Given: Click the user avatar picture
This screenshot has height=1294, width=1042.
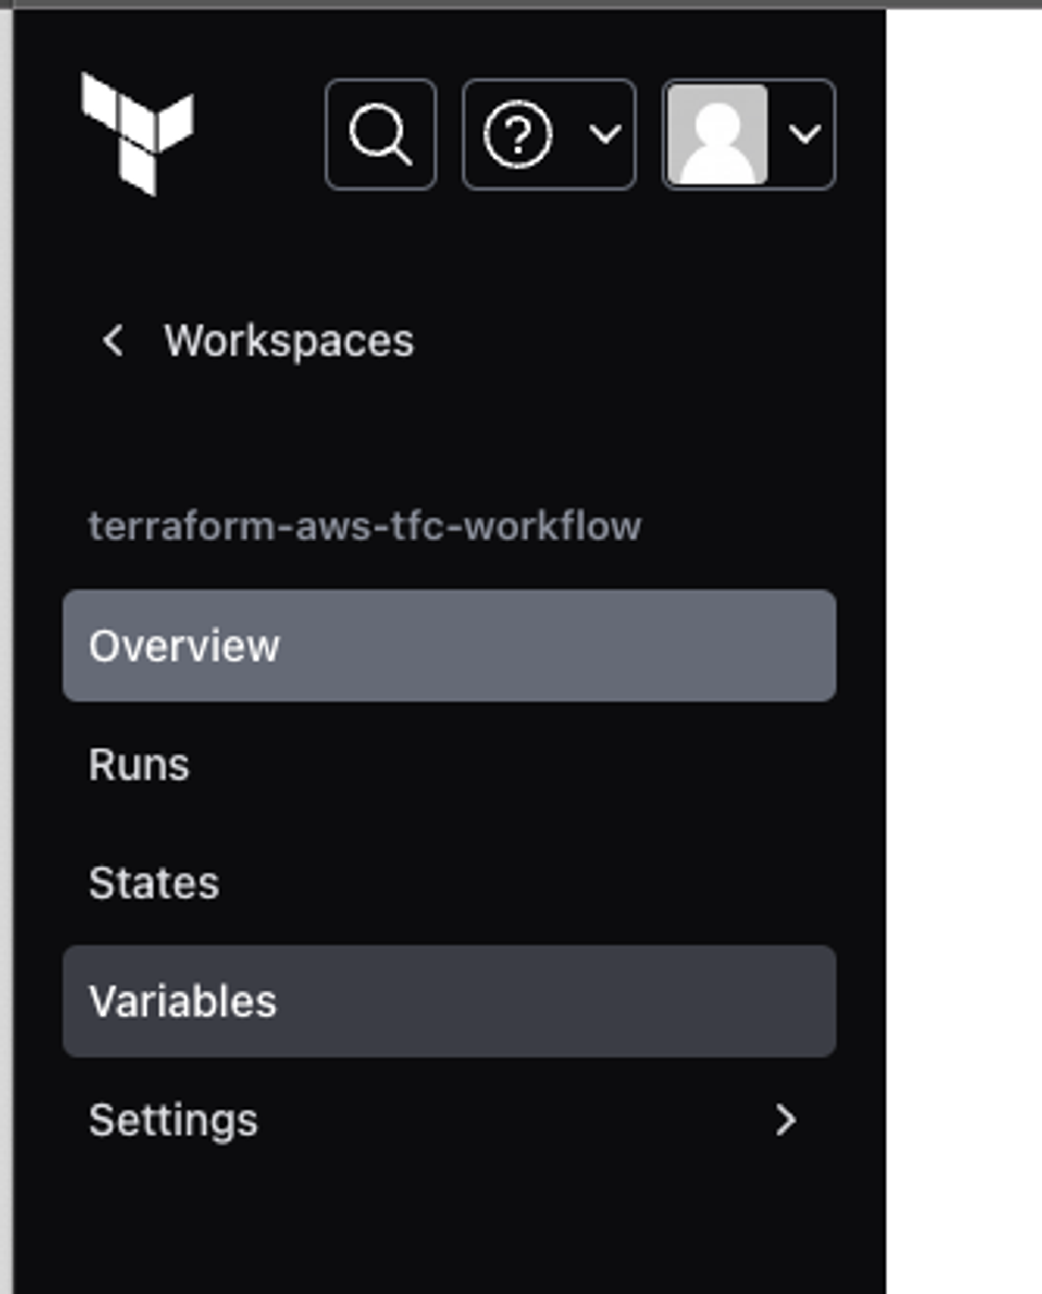Looking at the screenshot, I should click(x=718, y=134).
